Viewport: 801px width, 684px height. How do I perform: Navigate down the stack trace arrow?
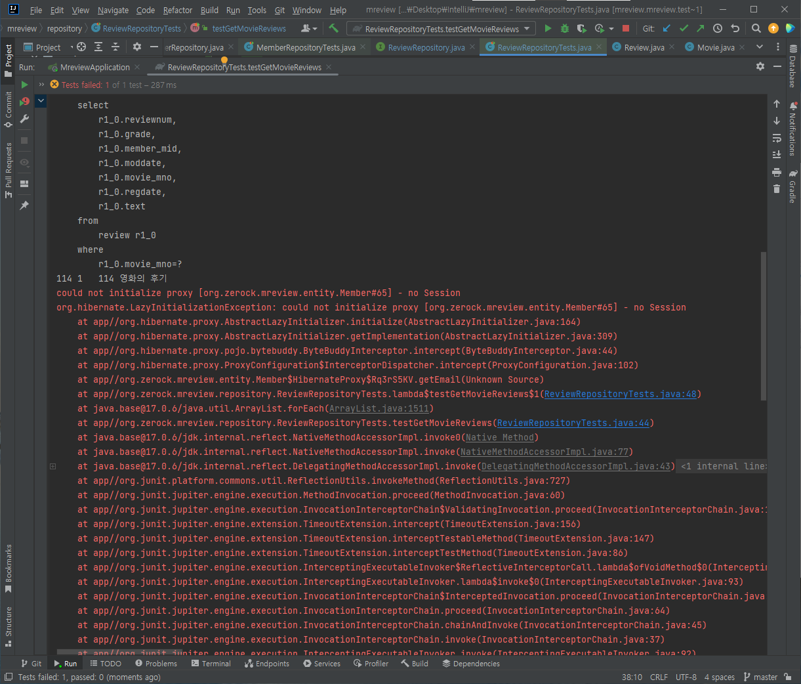(777, 121)
